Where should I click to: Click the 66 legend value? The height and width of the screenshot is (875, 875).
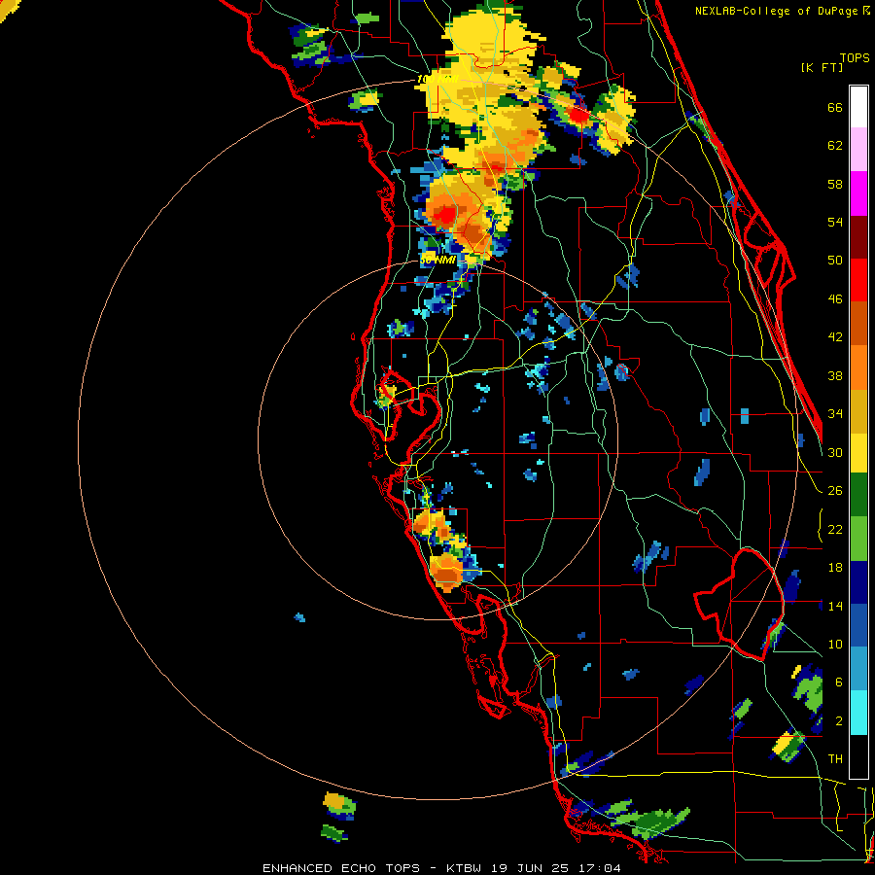835,108
